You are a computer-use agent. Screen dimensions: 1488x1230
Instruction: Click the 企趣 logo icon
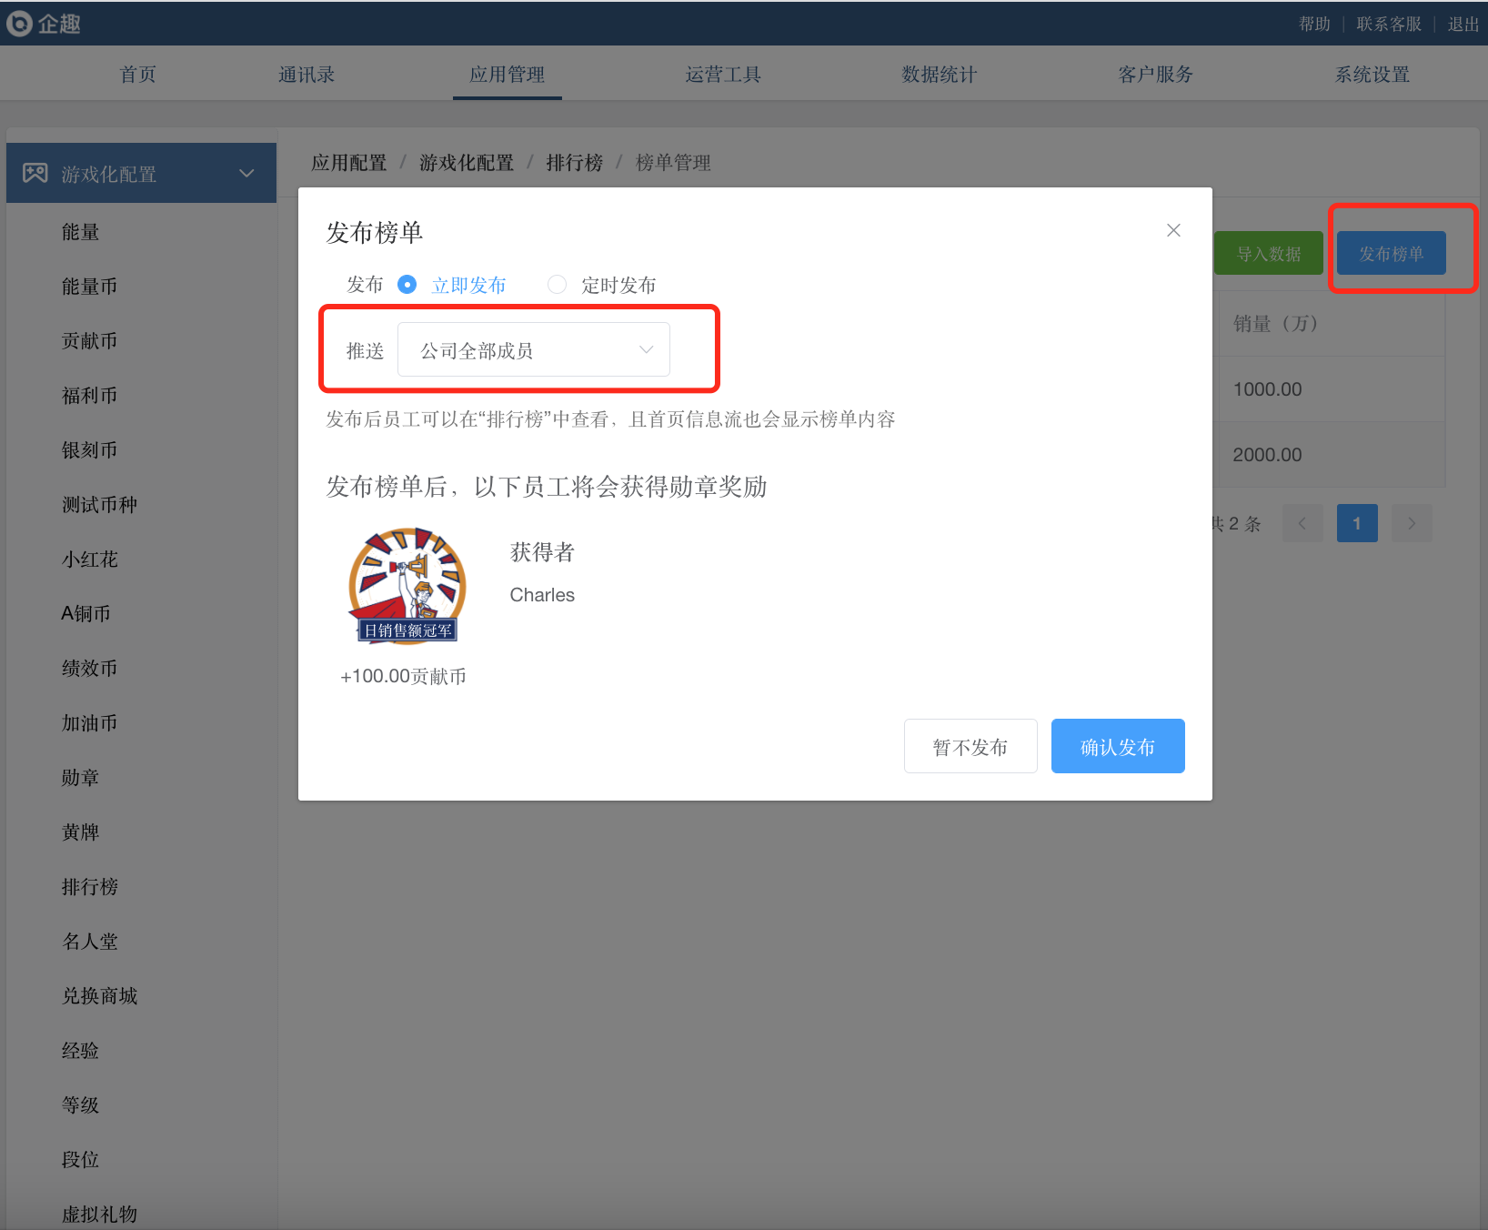[x=19, y=24]
